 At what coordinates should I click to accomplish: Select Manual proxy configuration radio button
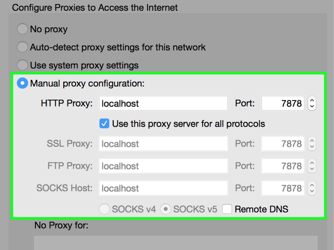22,83
